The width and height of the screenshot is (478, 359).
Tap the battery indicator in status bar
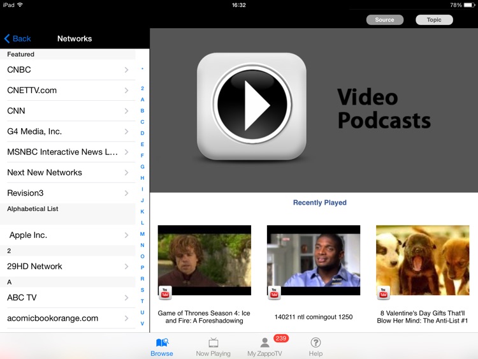(469, 5)
